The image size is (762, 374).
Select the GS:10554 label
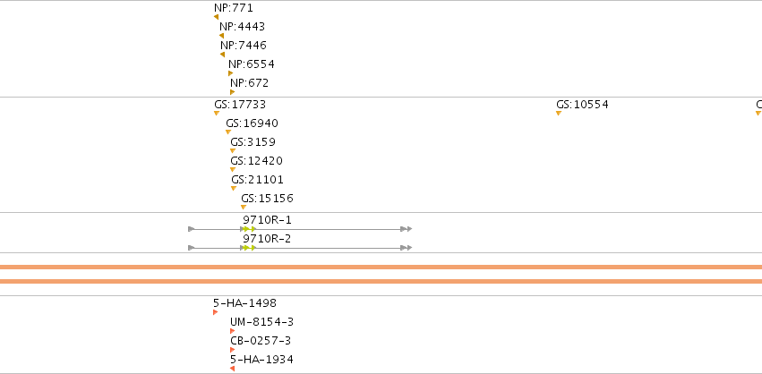[x=582, y=105]
